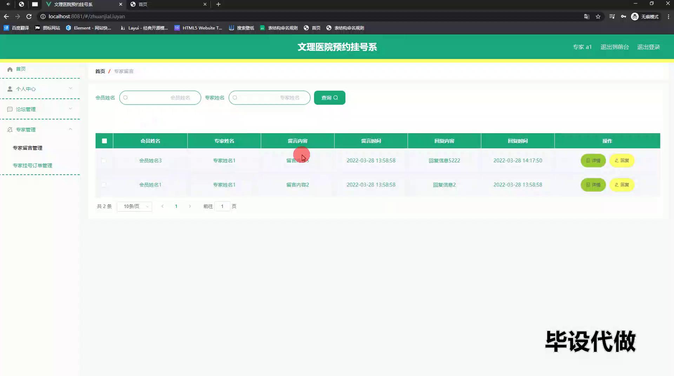
Task: Toggle the select-all checkbox in table header
Action: [104, 141]
